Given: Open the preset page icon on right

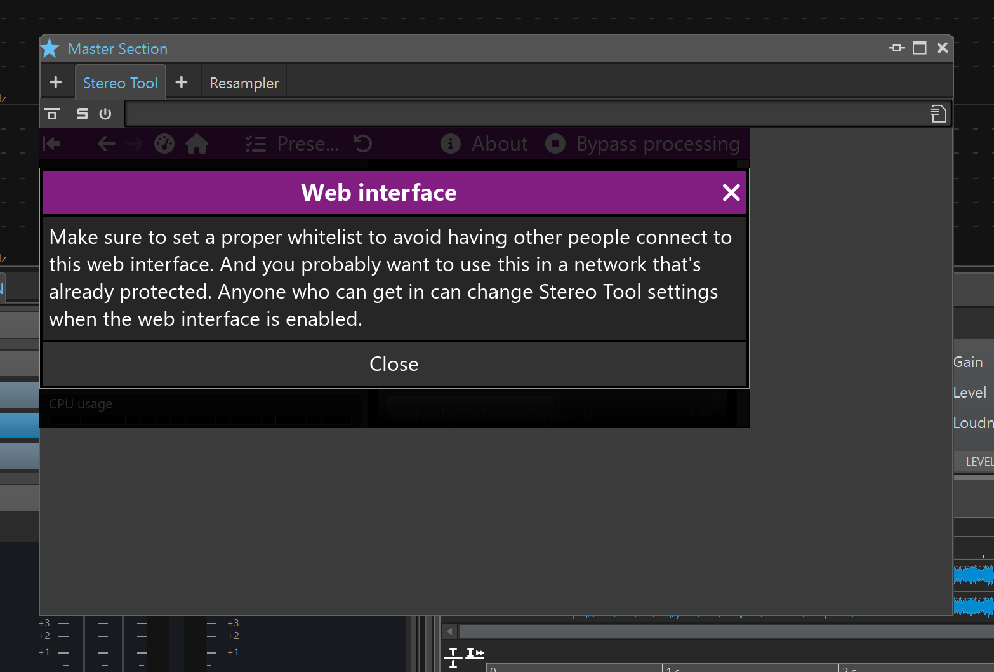Looking at the screenshot, I should coord(938,114).
